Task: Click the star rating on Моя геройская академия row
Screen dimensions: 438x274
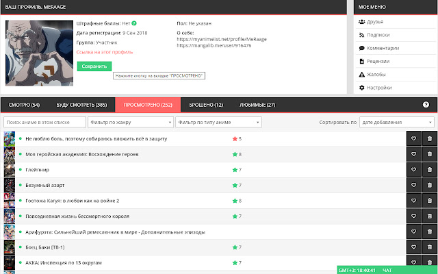Action: click(x=237, y=154)
